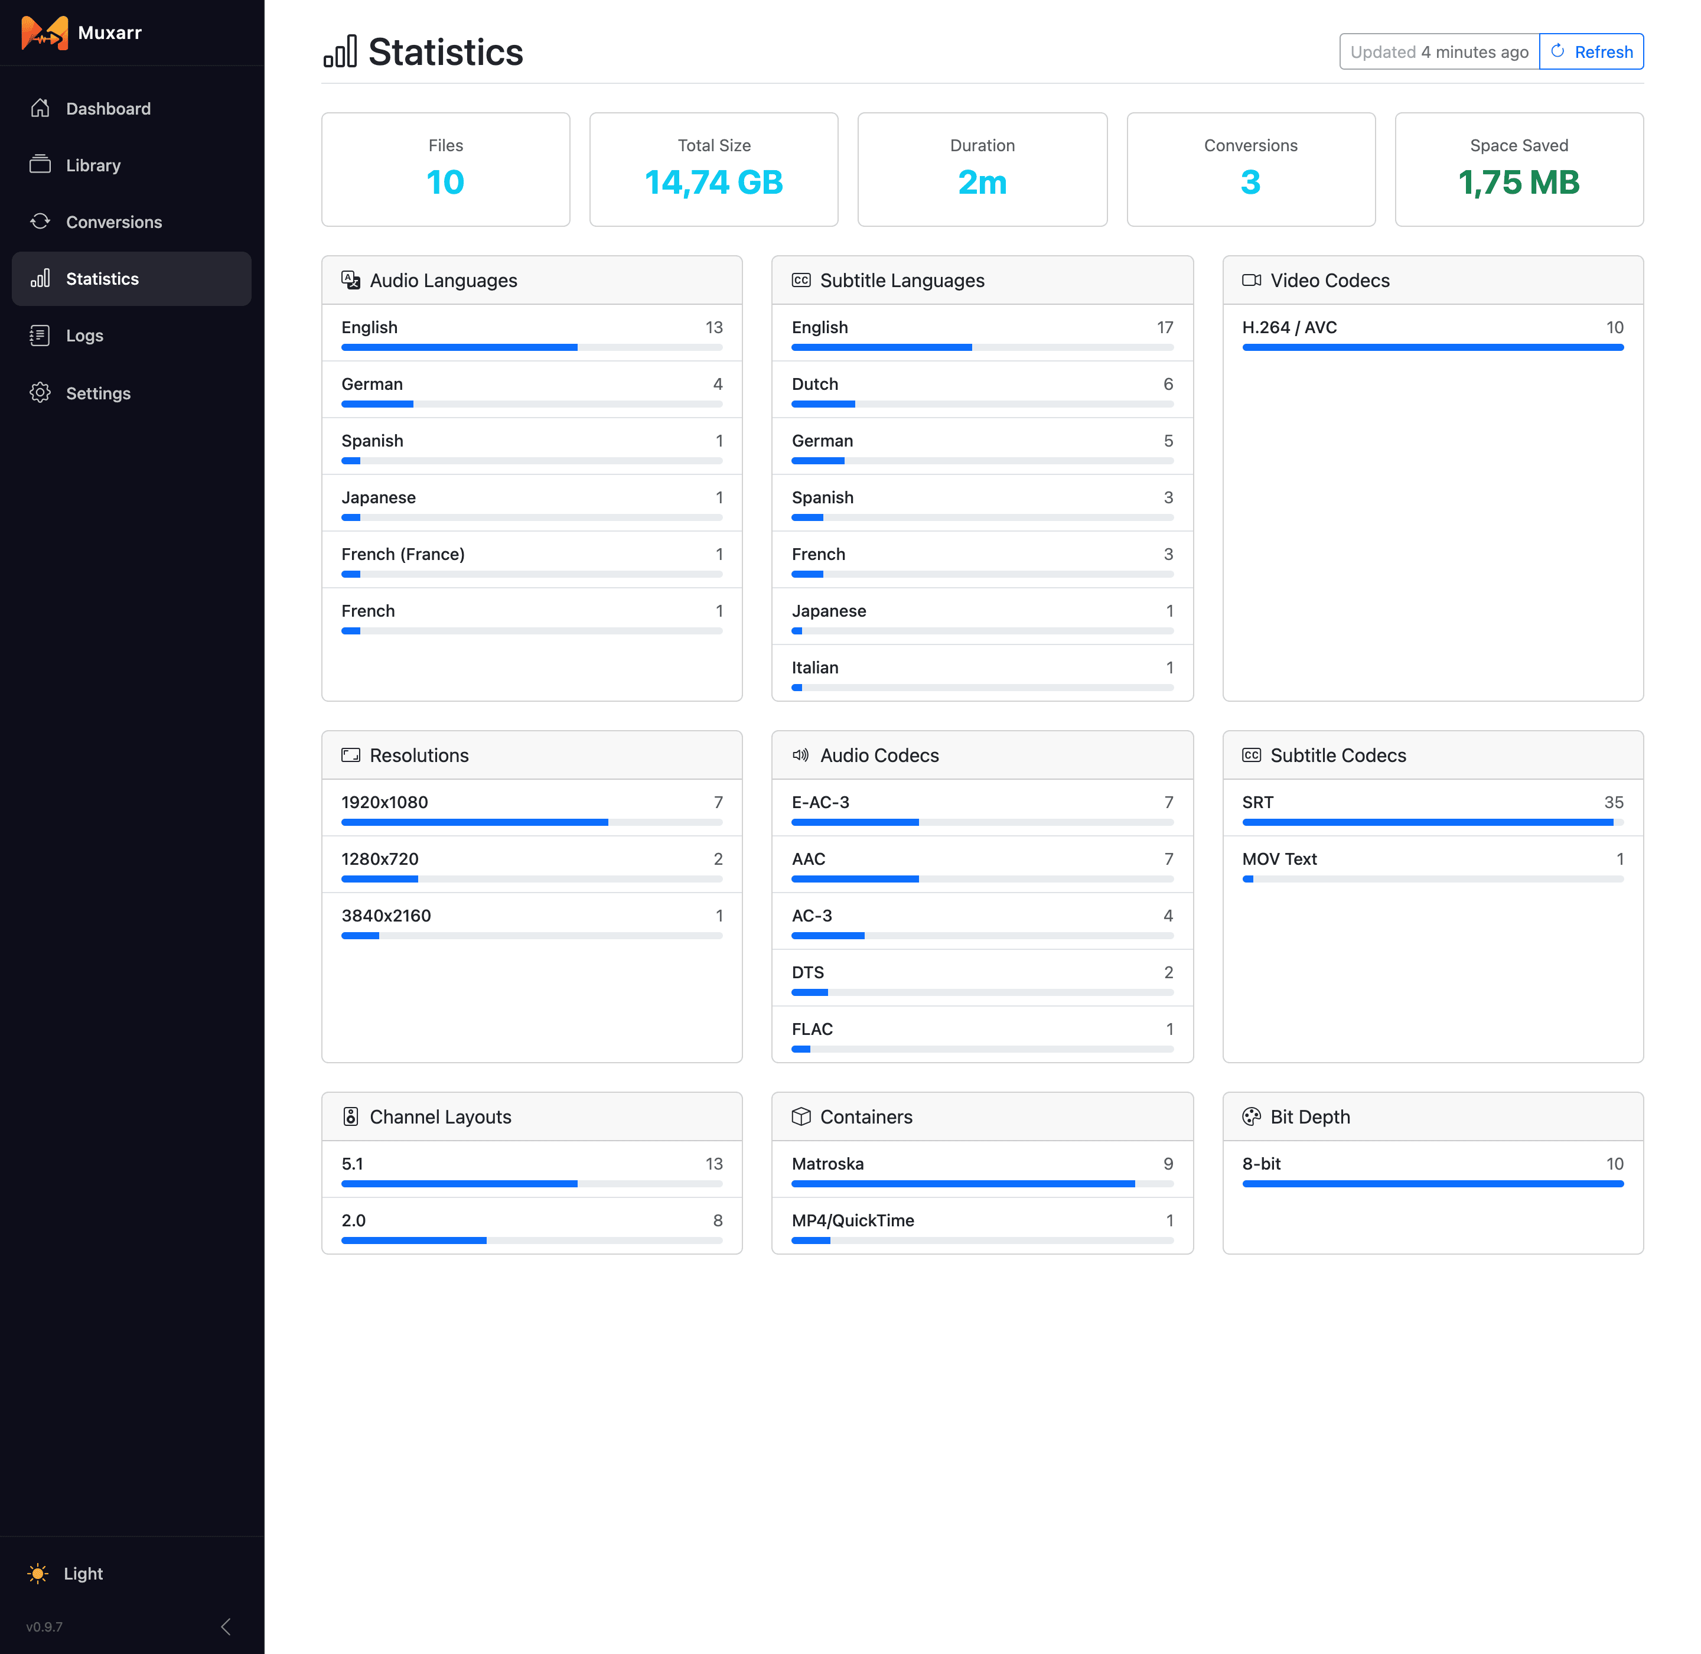Viewport: 1701px width, 1654px height.
Task: Click the Video Codecs camera icon
Action: click(x=1251, y=280)
